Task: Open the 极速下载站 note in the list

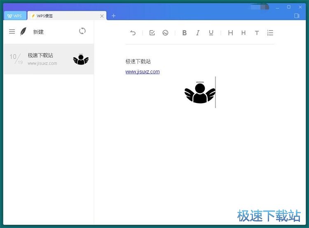Action: tap(49, 59)
